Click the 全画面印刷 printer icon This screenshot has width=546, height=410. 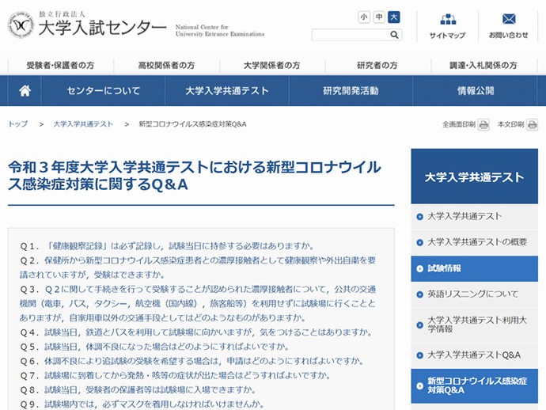(x=483, y=124)
